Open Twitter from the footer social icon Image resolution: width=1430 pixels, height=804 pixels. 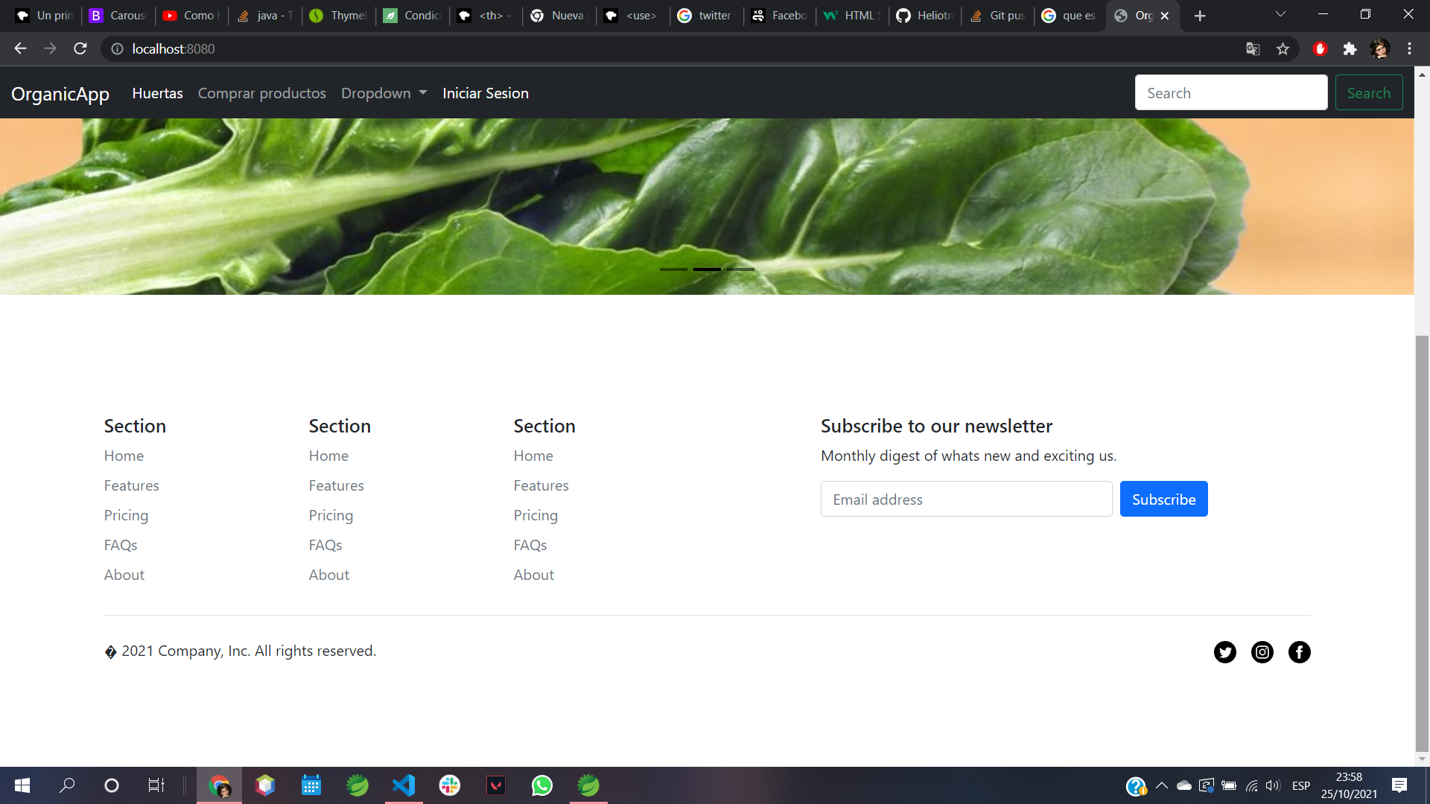pos(1225,652)
